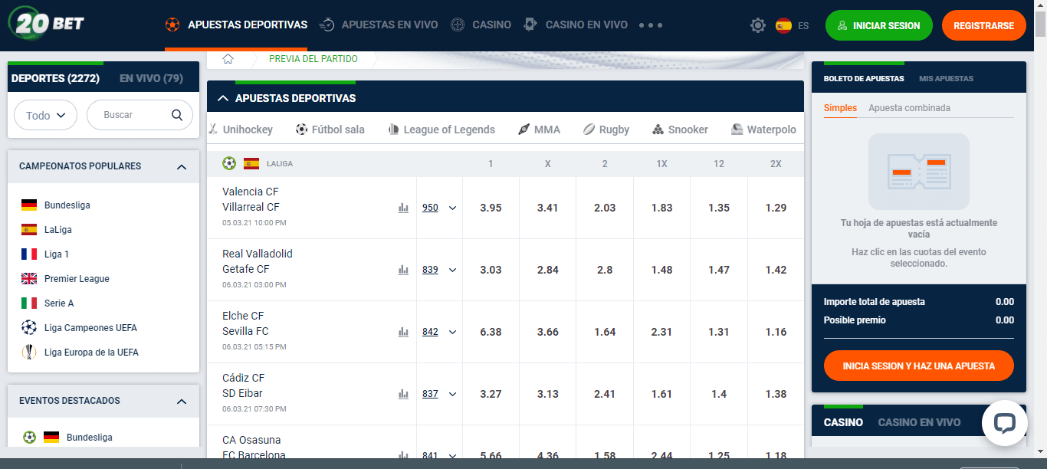Open the Casino top navigation item

tap(481, 25)
